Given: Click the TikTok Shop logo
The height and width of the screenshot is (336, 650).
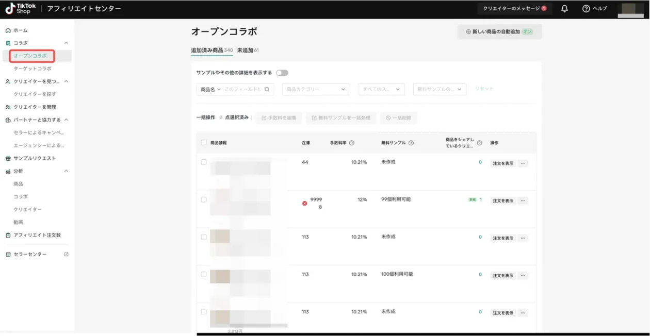Looking at the screenshot, I should [21, 9].
